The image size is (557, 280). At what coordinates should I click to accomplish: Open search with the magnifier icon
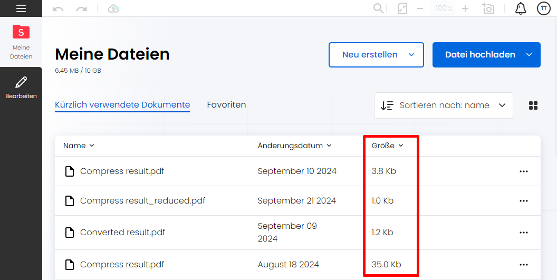(x=379, y=8)
